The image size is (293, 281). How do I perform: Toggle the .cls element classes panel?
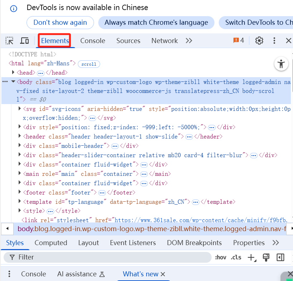pos(236,257)
